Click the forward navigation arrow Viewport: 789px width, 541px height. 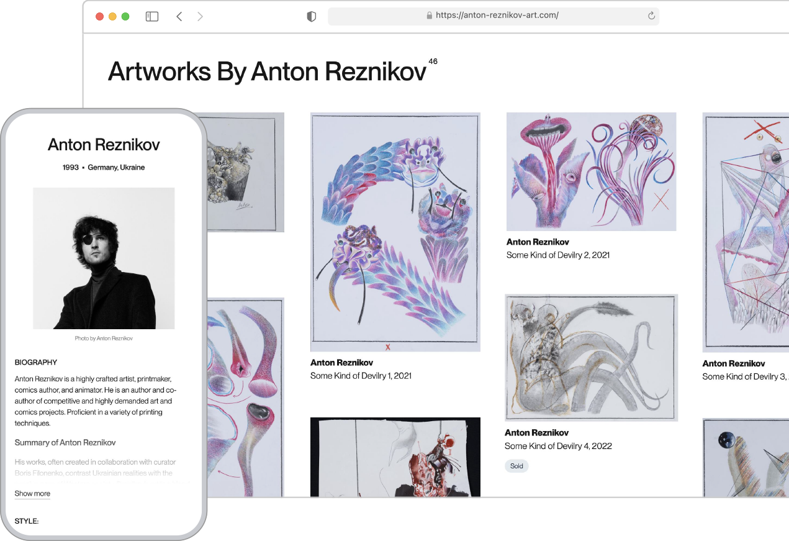point(200,17)
